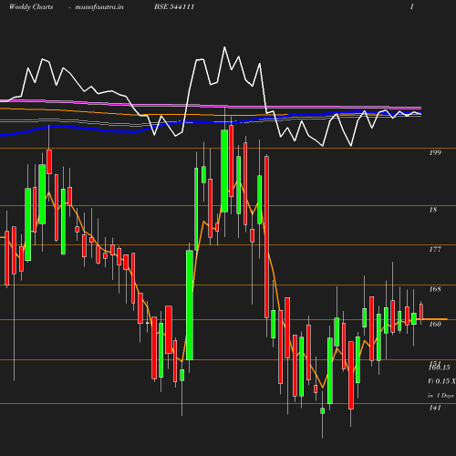This screenshot has width=456, height=456.
Task: Click the 141 price level label
Action: (435, 408)
